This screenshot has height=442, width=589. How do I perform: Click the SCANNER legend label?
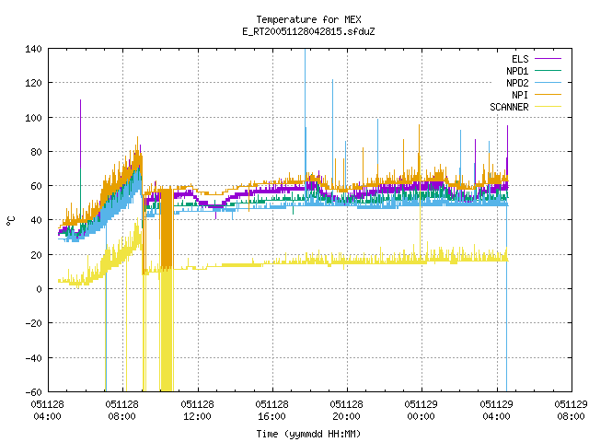[509, 107]
